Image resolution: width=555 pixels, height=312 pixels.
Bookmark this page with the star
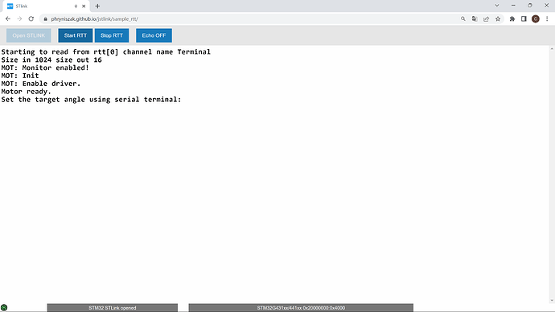click(x=498, y=18)
